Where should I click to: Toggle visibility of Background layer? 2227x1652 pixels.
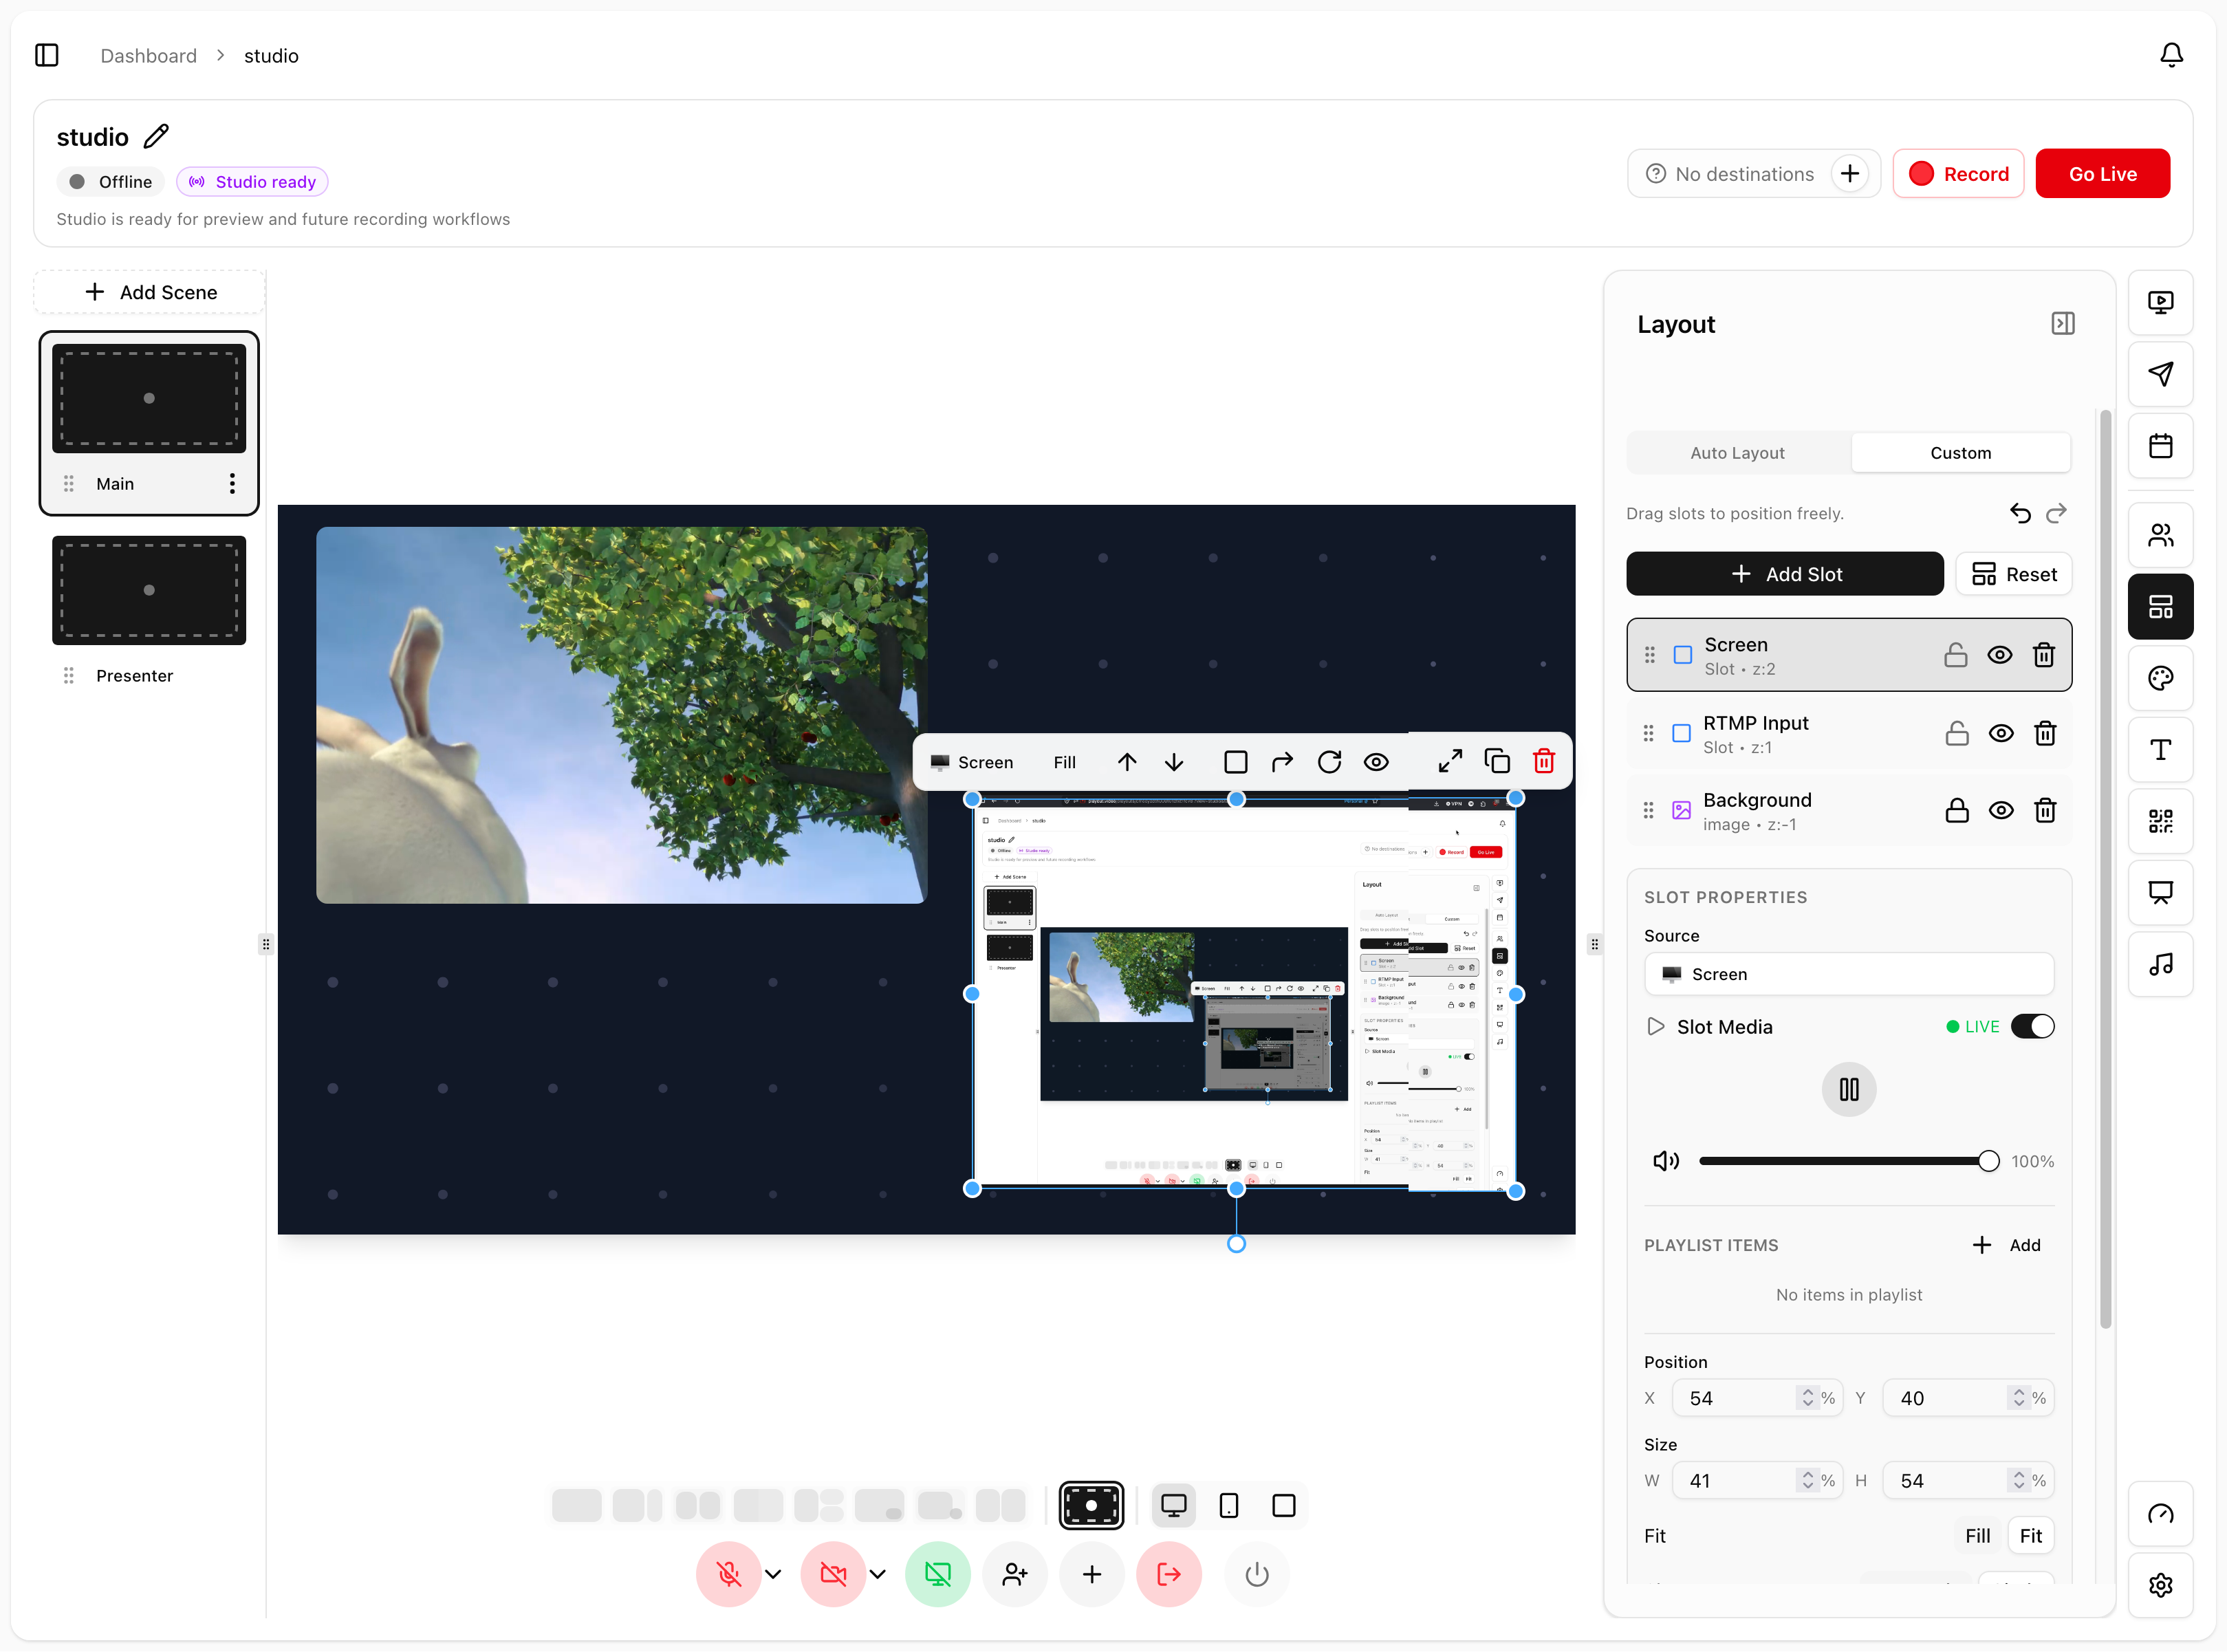click(x=2001, y=810)
